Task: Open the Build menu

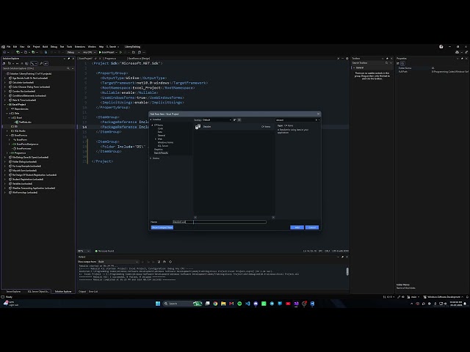Action: [46, 47]
